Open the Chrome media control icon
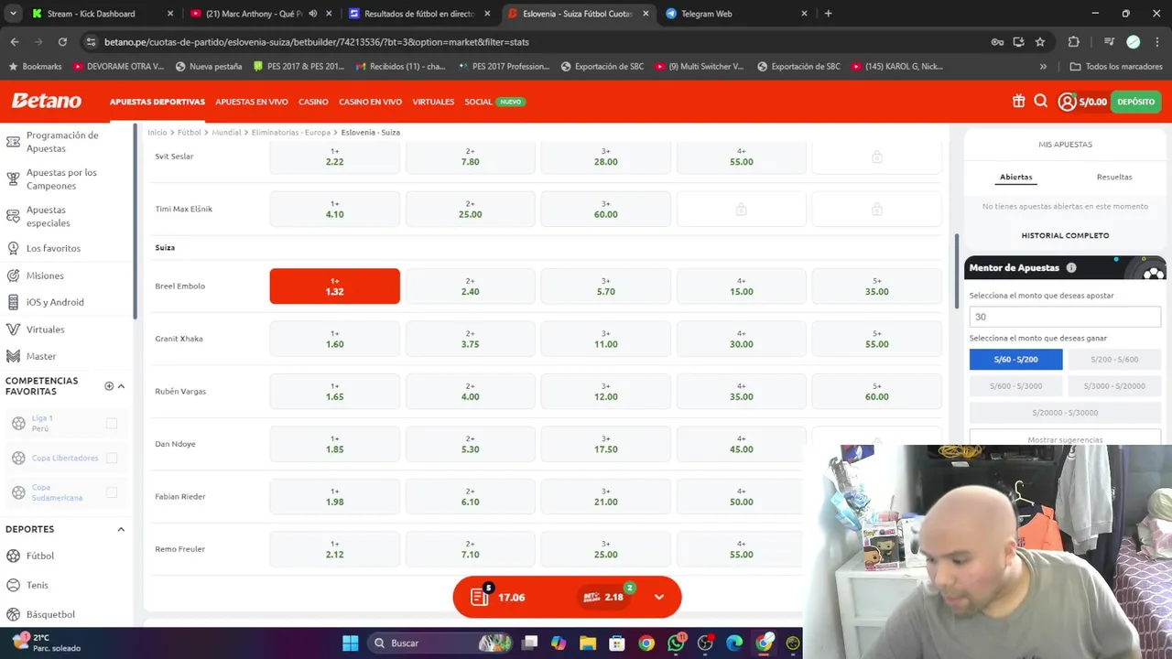Screen dimensions: 1172x659 pos(1109,41)
